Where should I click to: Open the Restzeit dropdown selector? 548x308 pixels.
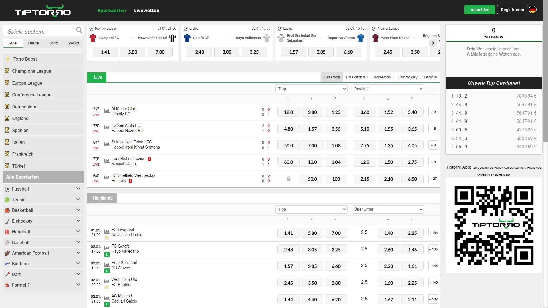tap(387, 88)
